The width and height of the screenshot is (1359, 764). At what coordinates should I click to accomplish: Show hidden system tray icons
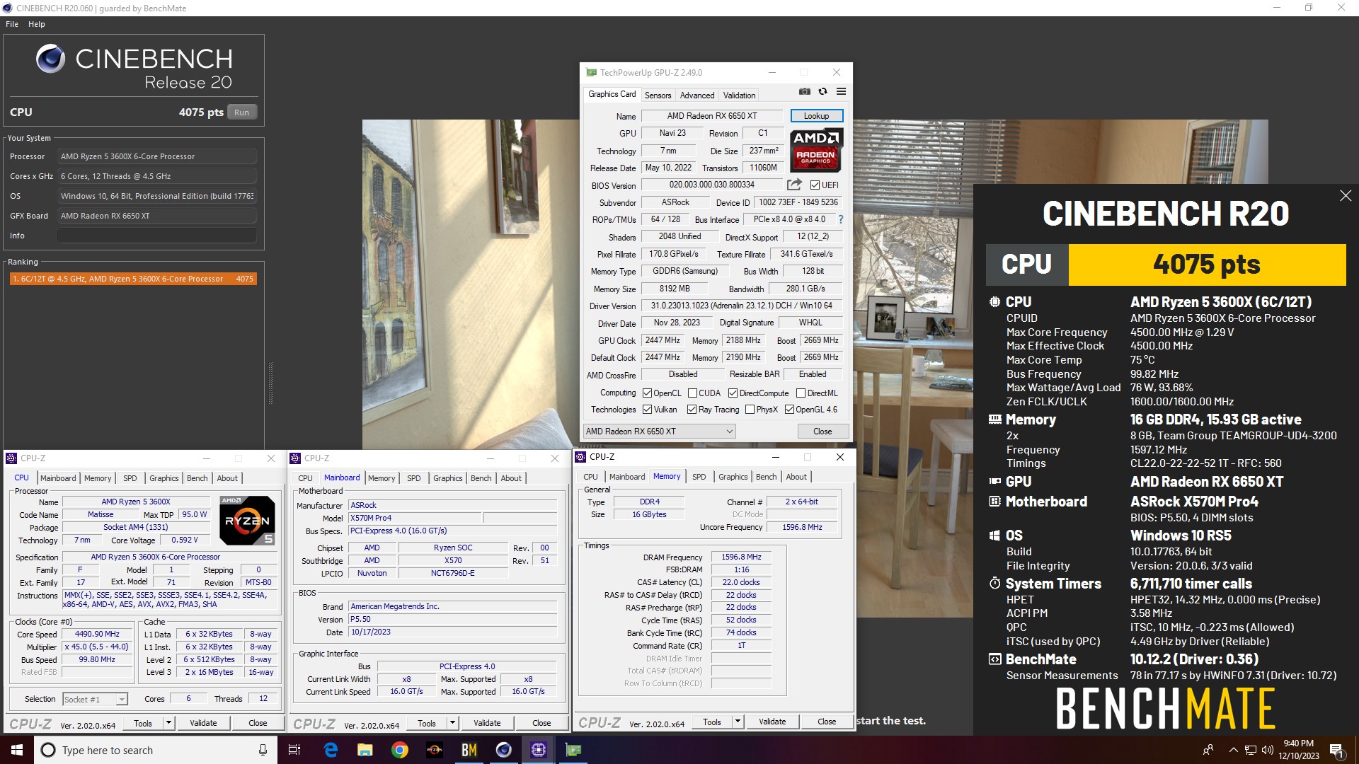(1234, 750)
